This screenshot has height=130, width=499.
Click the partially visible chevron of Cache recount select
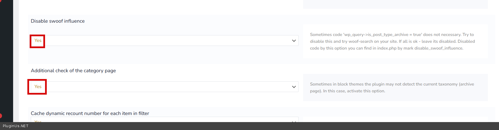click(x=294, y=121)
